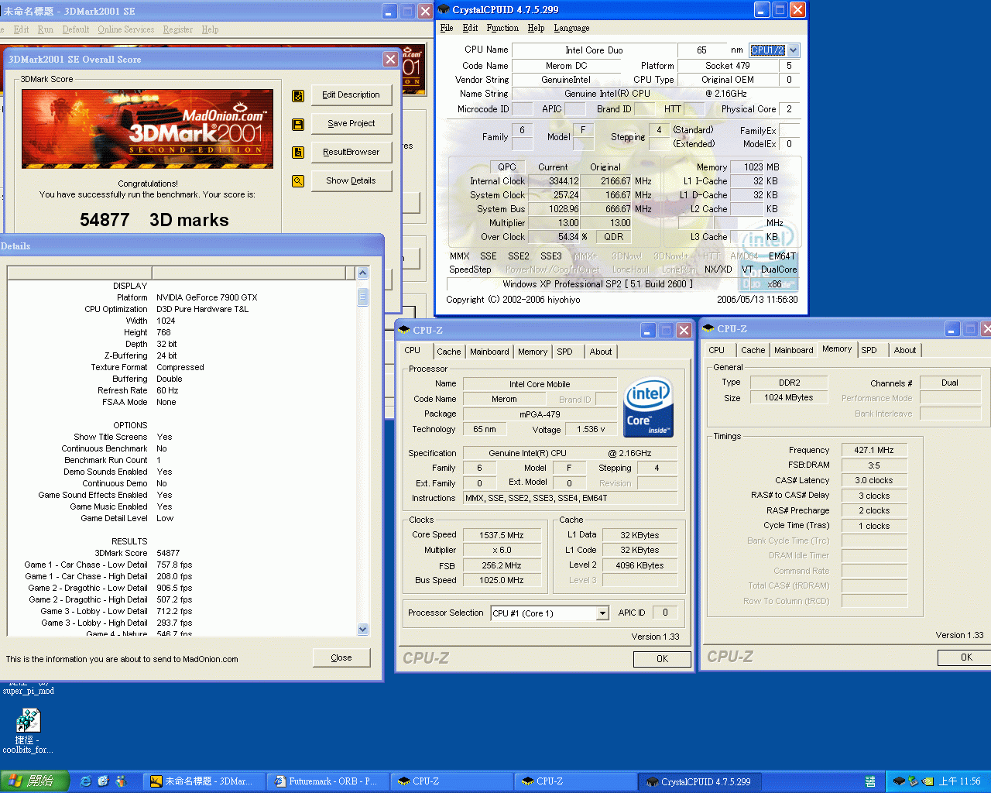The width and height of the screenshot is (991, 793).
Task: Click the Frequency field showing 427.1 MHz
Action: pos(873,450)
